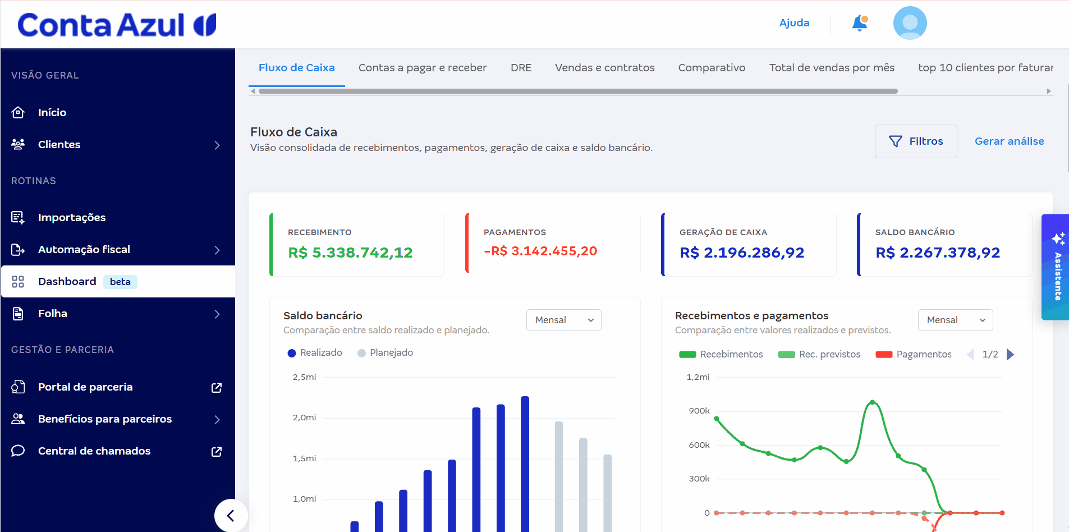The height and width of the screenshot is (532, 1069).
Task: Switch to the DRE tab
Action: (x=521, y=67)
